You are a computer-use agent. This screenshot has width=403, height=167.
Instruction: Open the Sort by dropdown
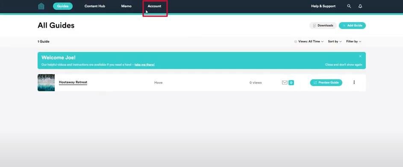tap(335, 41)
